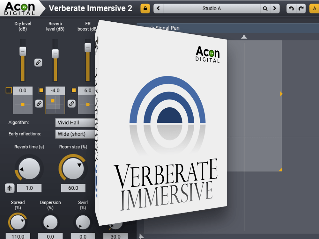Enable the Dry level pan checkbox
Screen dimensions: 319x239
9,90
